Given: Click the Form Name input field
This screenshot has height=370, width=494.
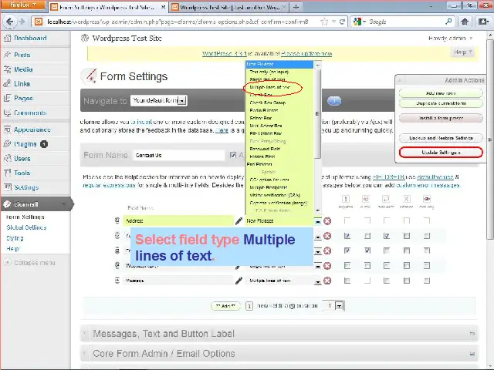Looking at the screenshot, I should pyautogui.click(x=177, y=155).
